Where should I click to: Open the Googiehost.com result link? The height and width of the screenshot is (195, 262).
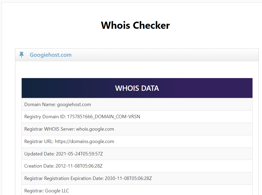tap(50, 55)
